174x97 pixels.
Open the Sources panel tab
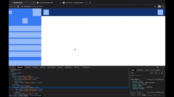tap(35, 67)
